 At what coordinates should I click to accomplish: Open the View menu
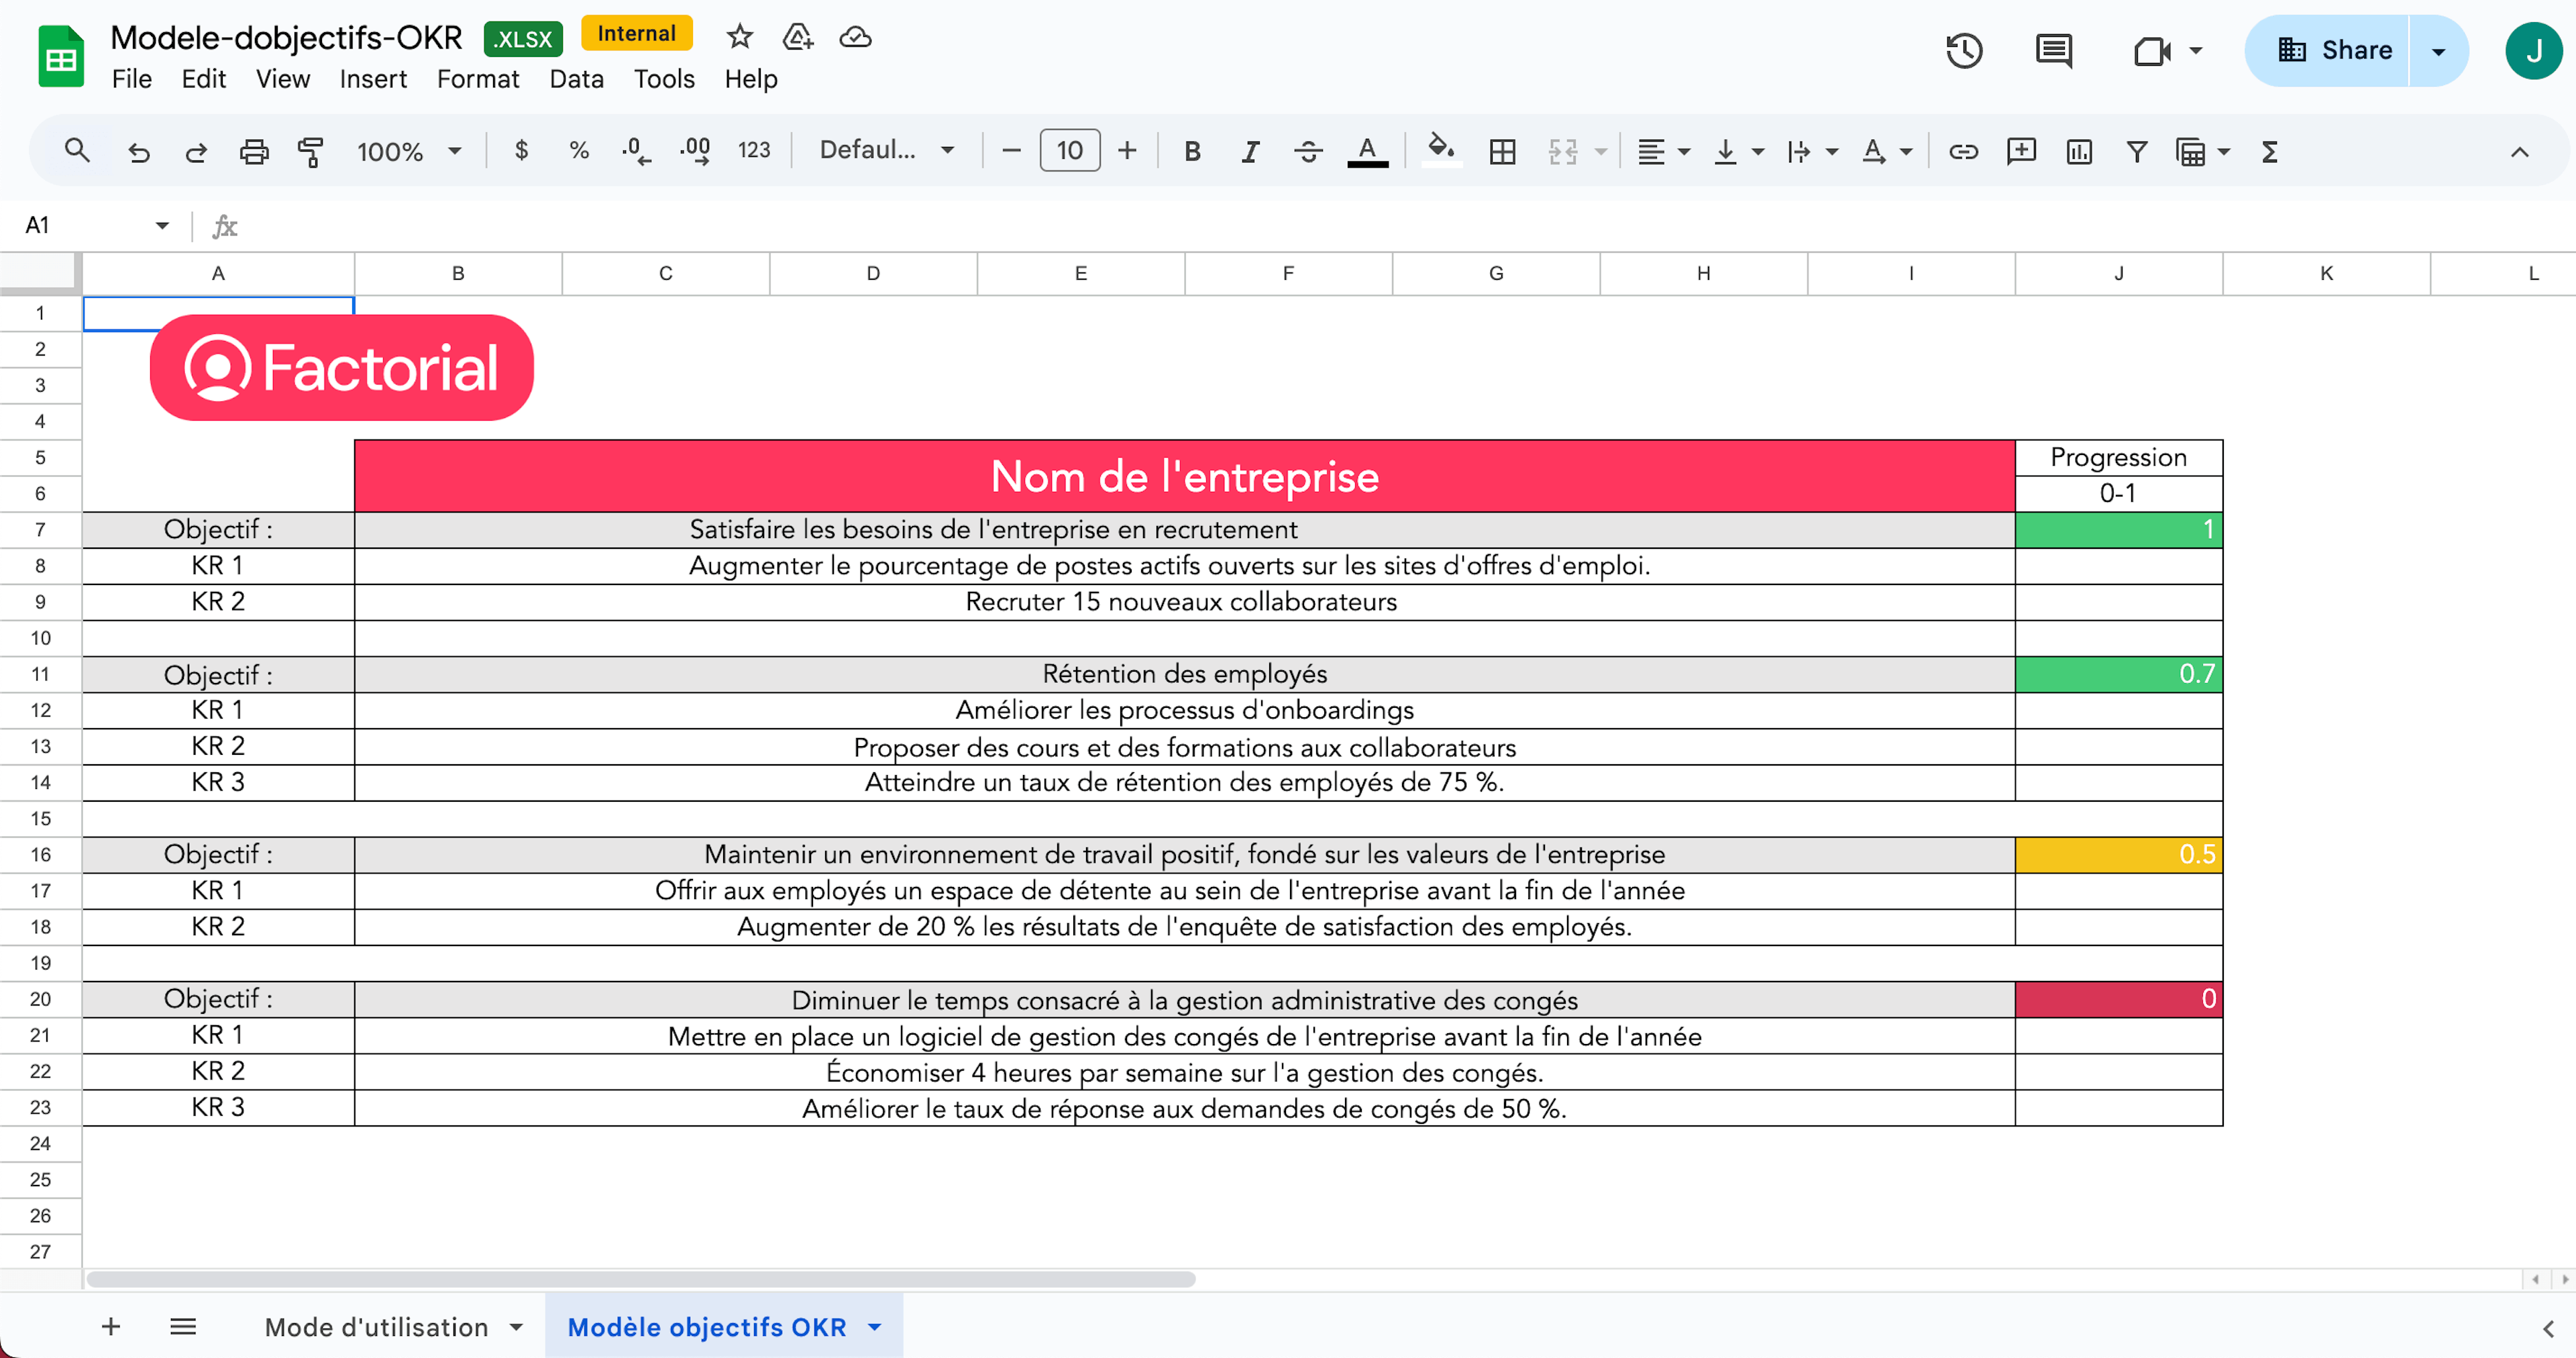282,79
